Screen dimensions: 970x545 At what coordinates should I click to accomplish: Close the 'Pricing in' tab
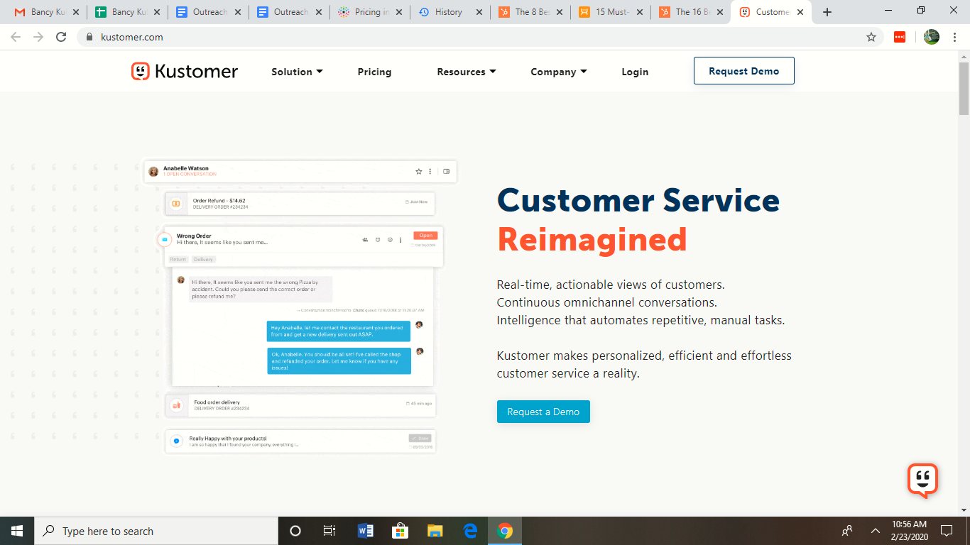point(398,12)
